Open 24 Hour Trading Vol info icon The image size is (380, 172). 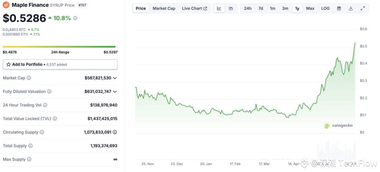45,105
